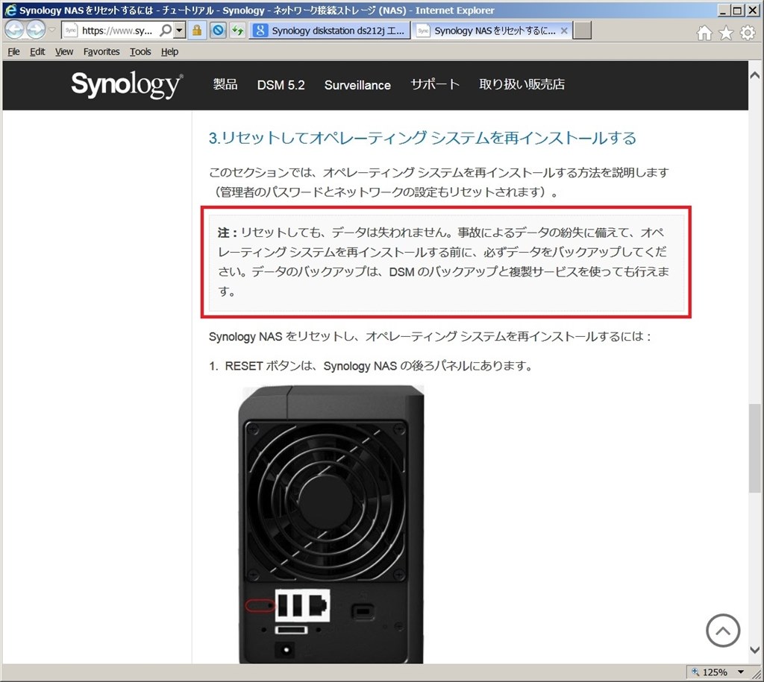Open the File menu

click(13, 51)
